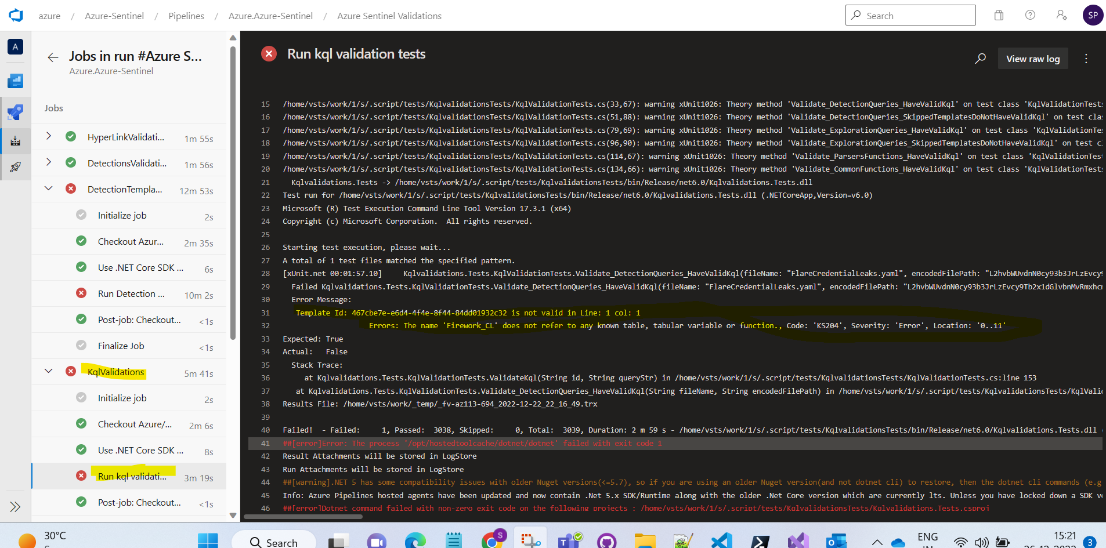Expand the HyperLinkValidati... job

click(49, 136)
